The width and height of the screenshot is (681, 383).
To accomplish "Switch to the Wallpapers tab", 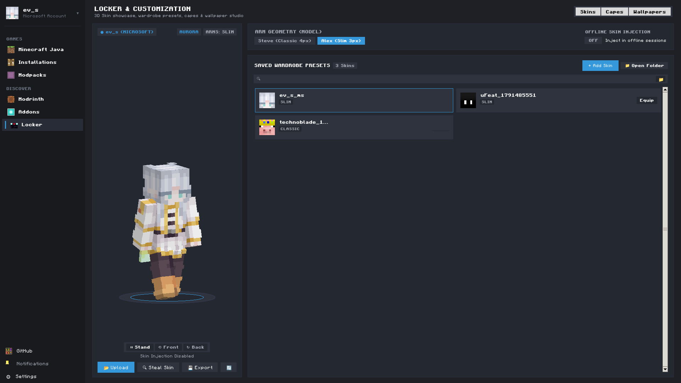I will [x=649, y=12].
